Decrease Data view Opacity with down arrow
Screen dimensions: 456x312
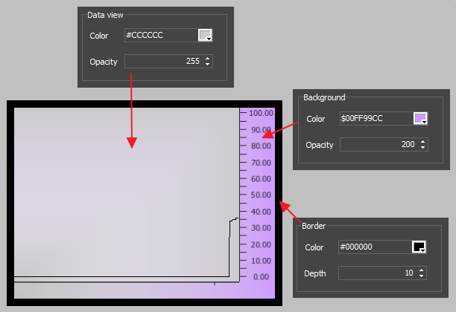pyautogui.click(x=208, y=65)
